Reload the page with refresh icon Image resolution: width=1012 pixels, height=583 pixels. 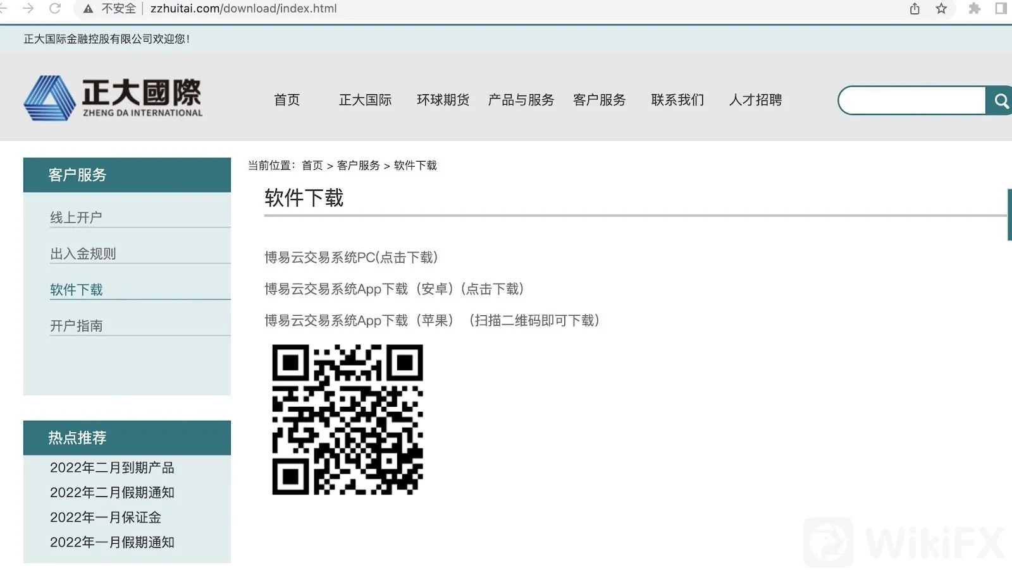pos(55,9)
